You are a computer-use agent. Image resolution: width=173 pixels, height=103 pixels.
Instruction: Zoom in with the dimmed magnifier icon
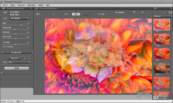pyautogui.click(x=90, y=14)
